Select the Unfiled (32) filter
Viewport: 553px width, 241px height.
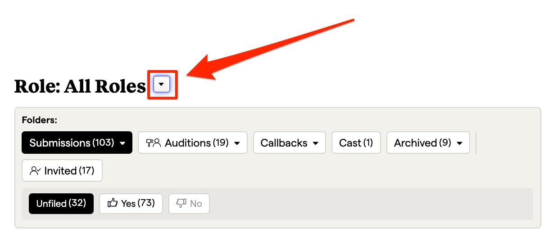61,204
